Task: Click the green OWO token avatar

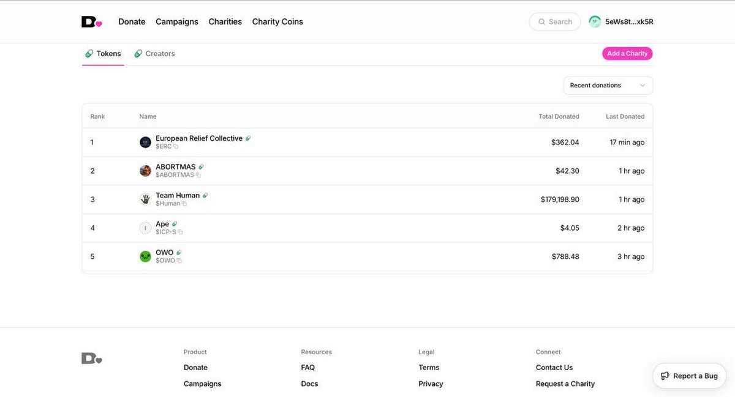Action: [145, 256]
